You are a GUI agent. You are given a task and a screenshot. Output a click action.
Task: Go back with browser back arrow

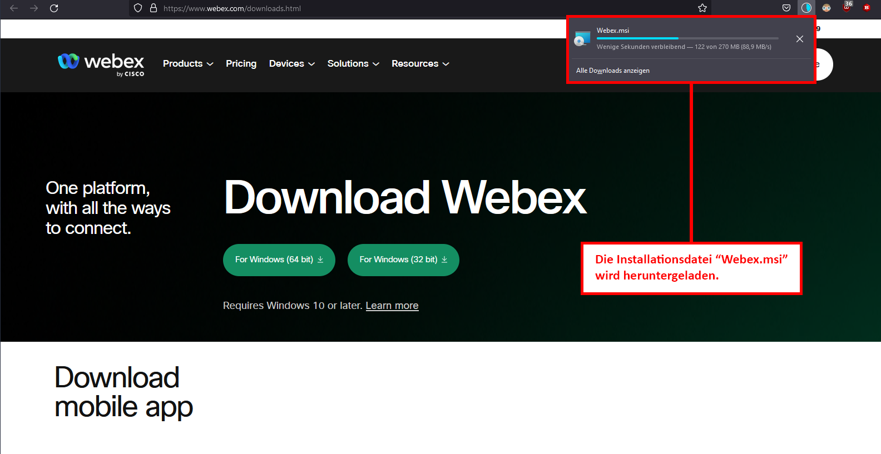click(x=14, y=8)
